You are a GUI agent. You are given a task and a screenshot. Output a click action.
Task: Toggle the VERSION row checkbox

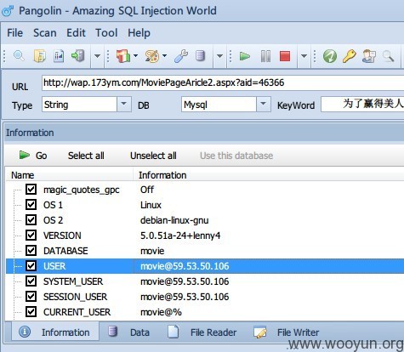31,235
